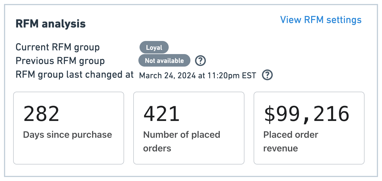Click the RFM group last changed at label
The image size is (382, 181).
pos(75,75)
